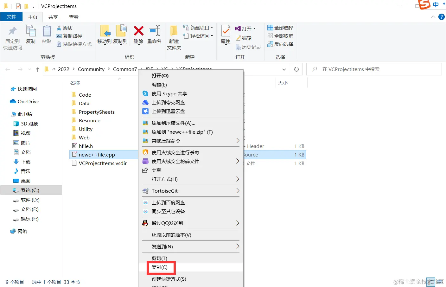Click the Up one level arrow

tap(38, 69)
